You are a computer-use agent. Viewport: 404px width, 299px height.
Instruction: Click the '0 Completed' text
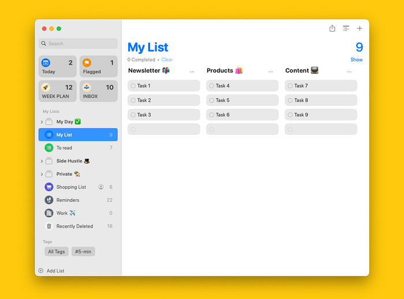click(141, 60)
